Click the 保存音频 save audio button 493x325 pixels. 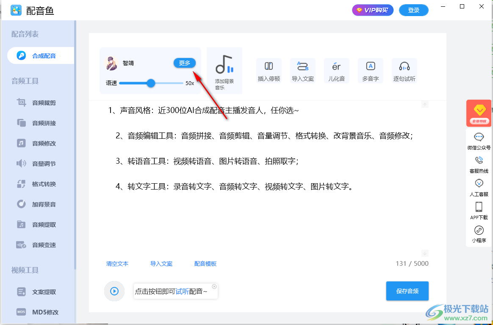pos(407,291)
